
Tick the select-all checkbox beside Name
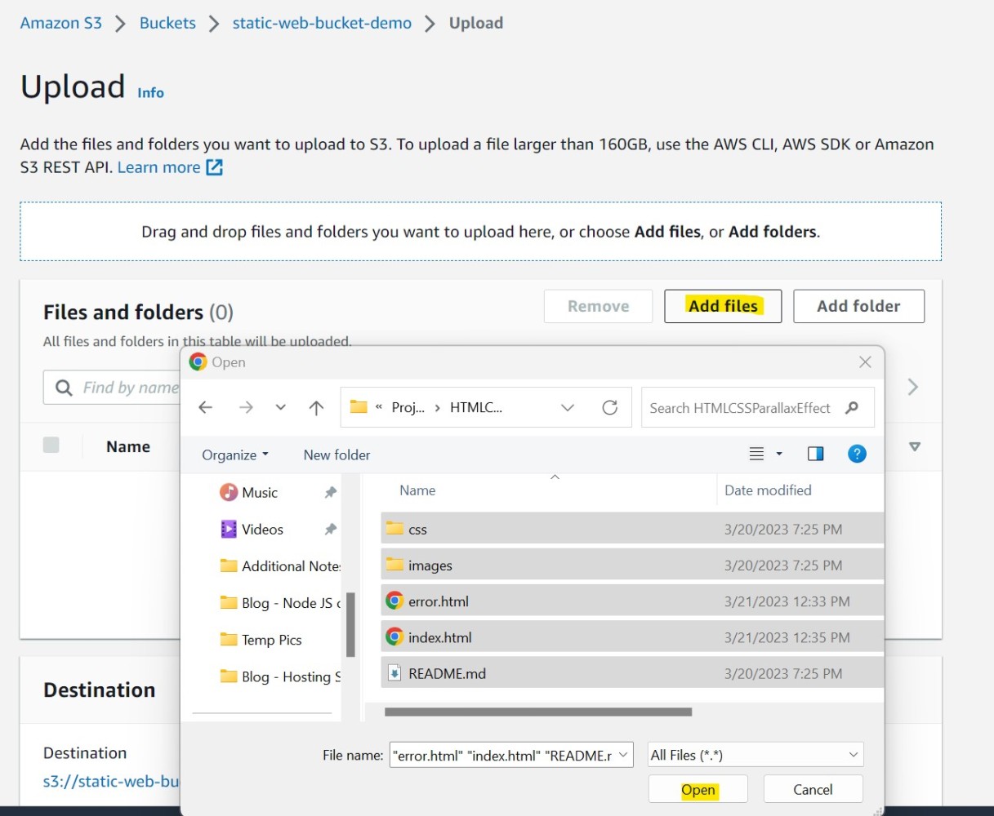(51, 446)
